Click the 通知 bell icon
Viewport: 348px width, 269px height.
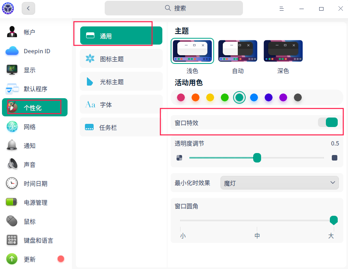click(12, 146)
